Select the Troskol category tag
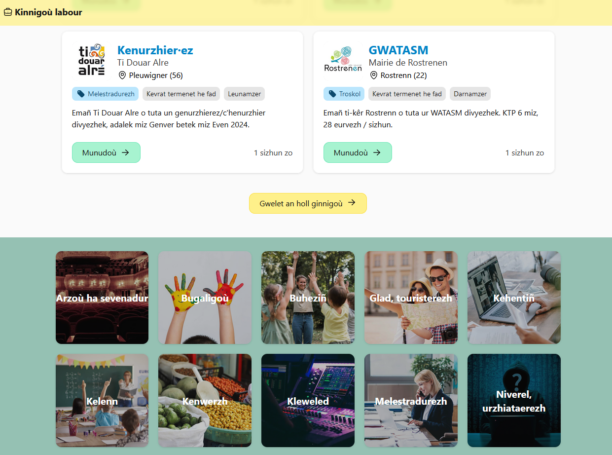Screen dimensions: 612x455 344,94
